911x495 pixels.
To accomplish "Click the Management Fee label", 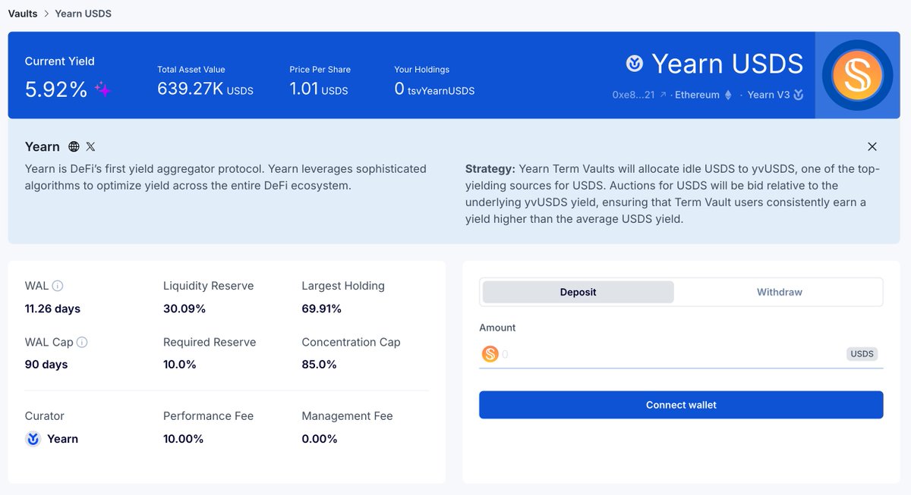I will (348, 416).
